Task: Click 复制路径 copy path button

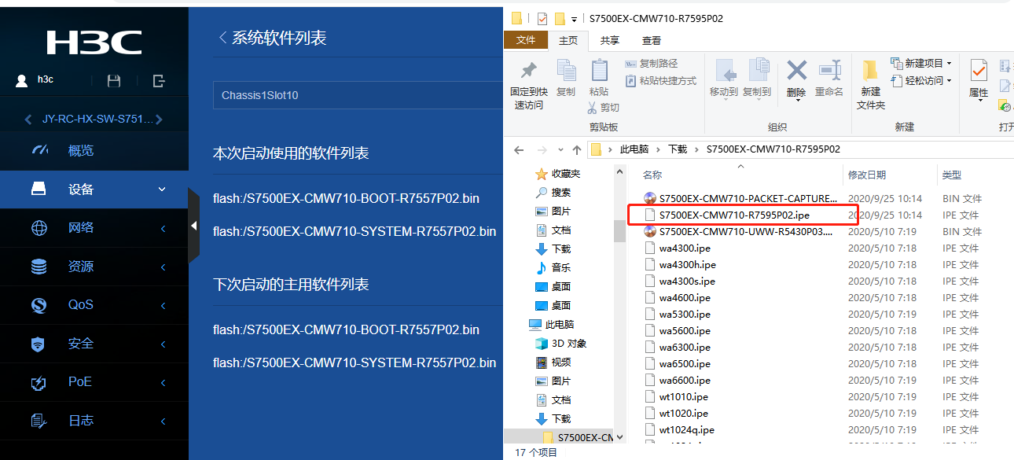Action: [651, 63]
